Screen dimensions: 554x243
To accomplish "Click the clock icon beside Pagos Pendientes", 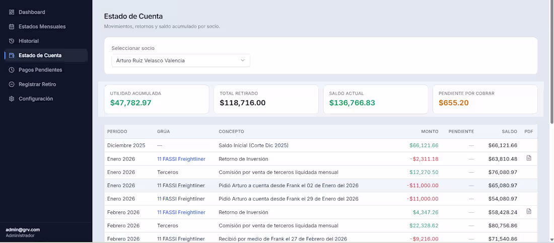I will 11,70.
